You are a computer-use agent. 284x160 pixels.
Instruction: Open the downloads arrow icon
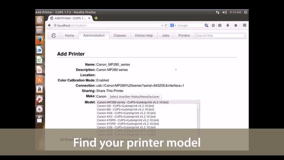coord(228,25)
